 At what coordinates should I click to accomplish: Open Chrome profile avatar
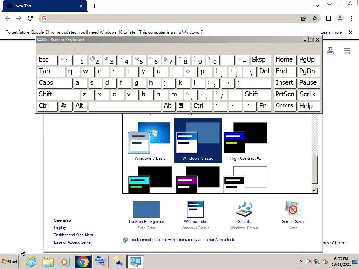340,18
